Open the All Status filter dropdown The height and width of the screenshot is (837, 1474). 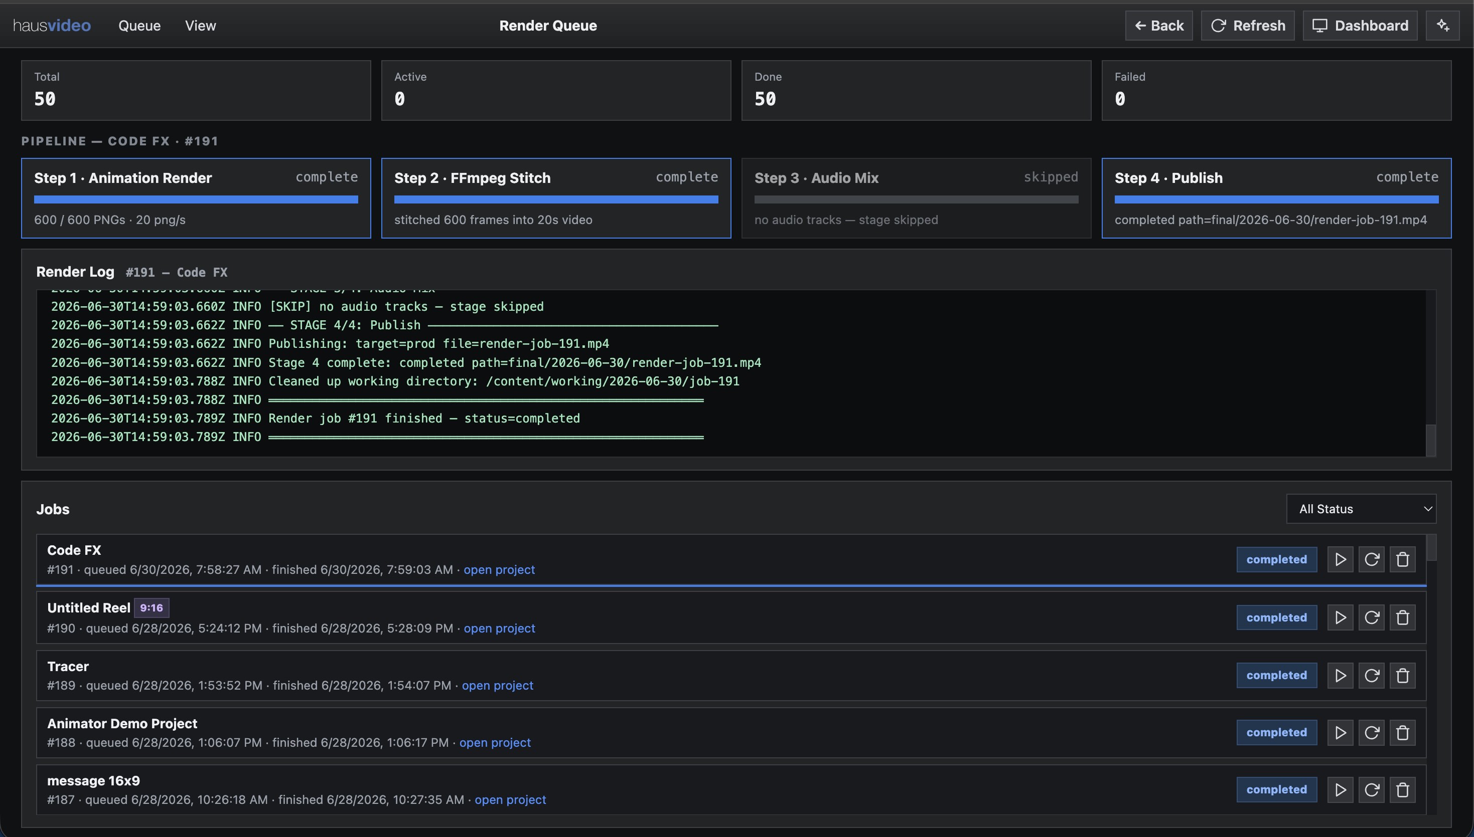[1361, 509]
